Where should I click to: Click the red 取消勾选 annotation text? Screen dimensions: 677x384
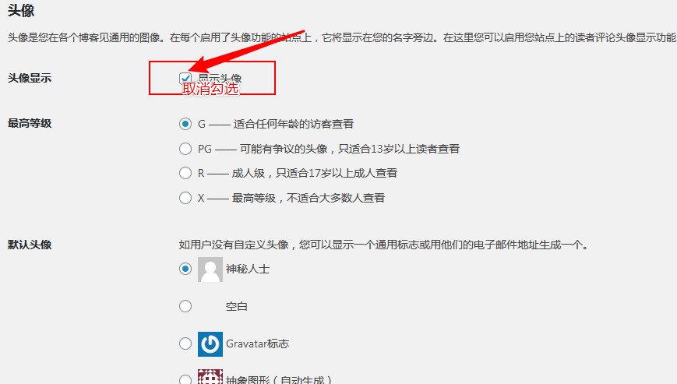click(210, 89)
